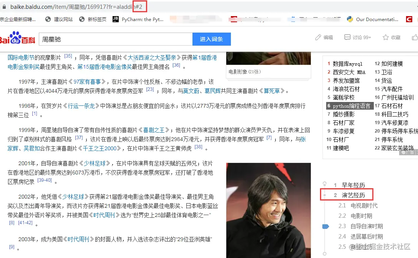Viewport: 418px width, 258px height.
Task: Click ad item 科目二技巧
Action: pos(395,114)
